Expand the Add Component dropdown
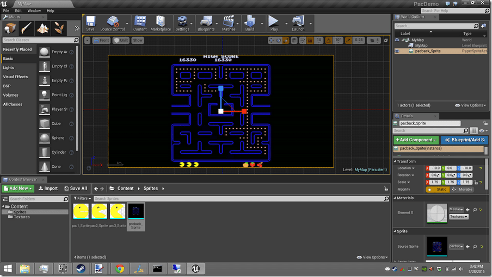 (x=416, y=140)
